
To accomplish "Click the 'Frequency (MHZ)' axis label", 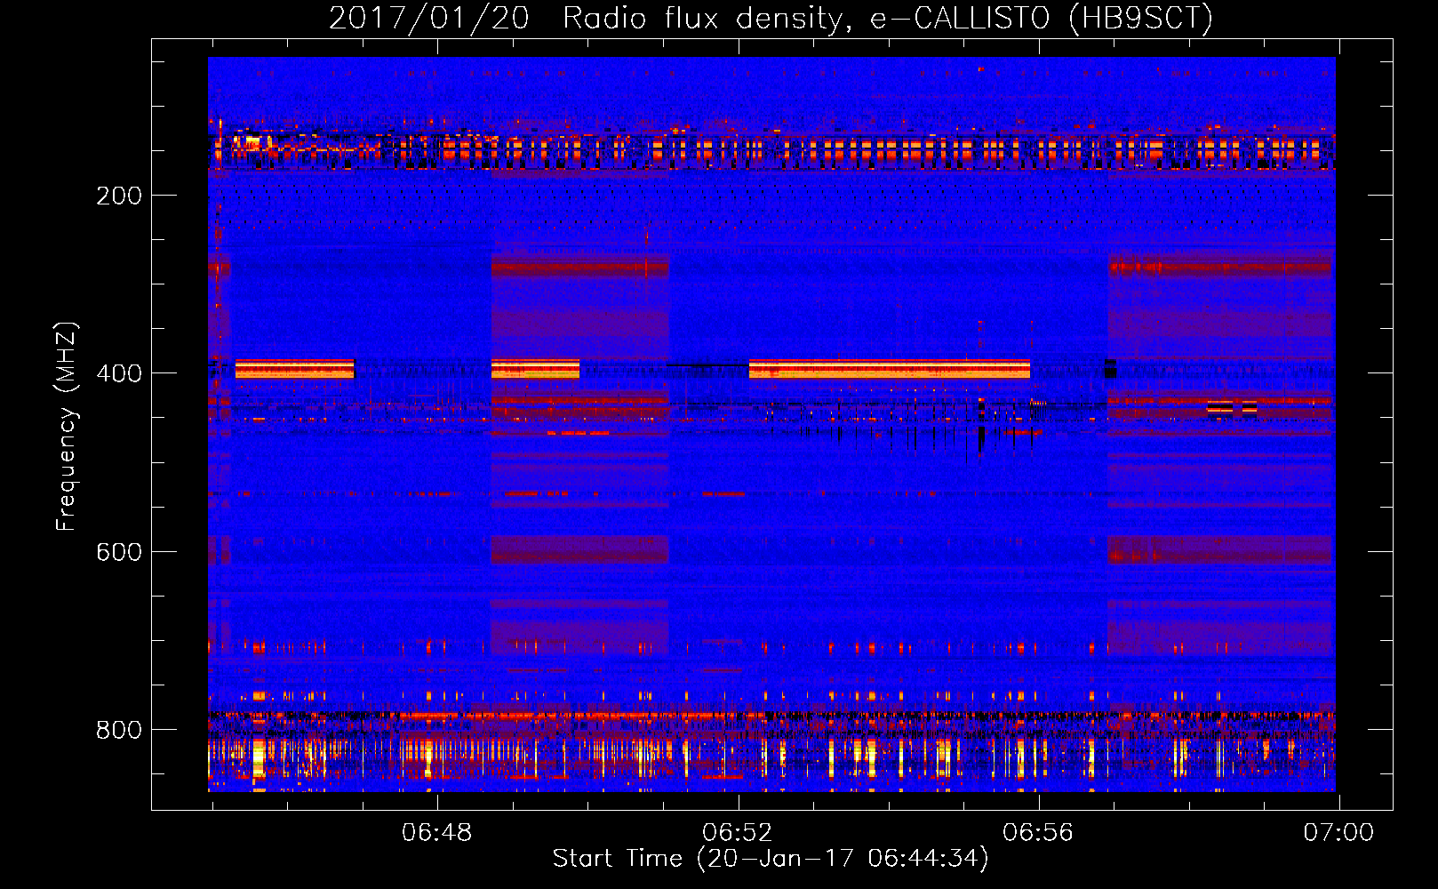I will tap(67, 427).
